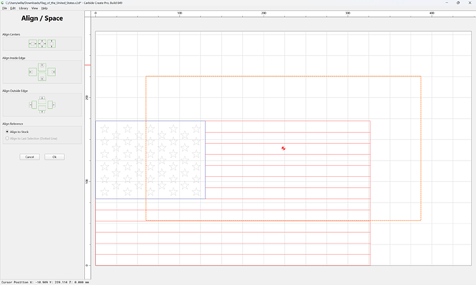
Task: Align centers vertically icon under Align Centers
Action: coord(52,43)
